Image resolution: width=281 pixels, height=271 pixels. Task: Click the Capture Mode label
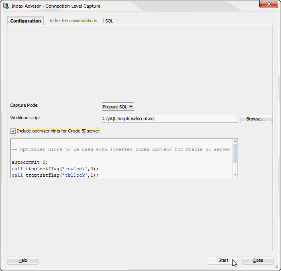(24, 105)
